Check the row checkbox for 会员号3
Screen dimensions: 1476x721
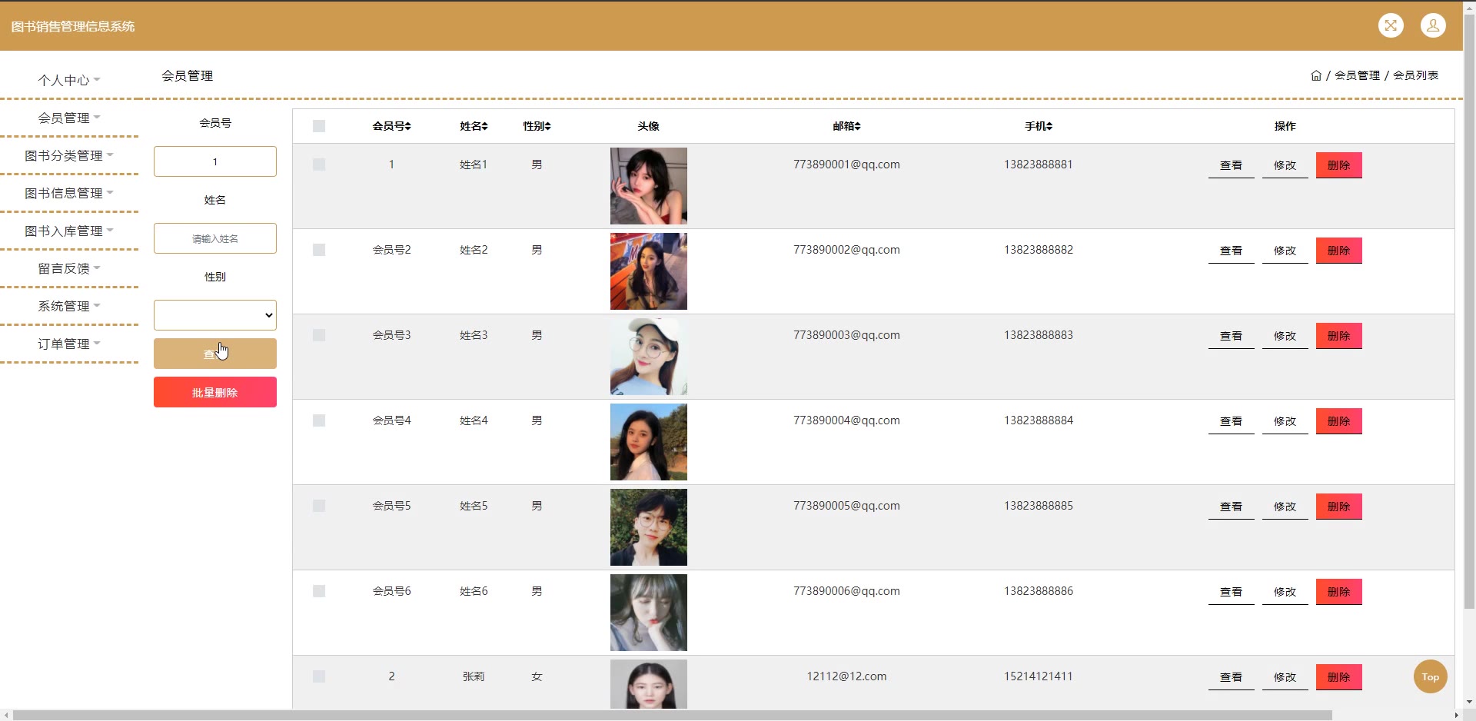[319, 335]
